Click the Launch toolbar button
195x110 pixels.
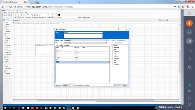point(28,17)
